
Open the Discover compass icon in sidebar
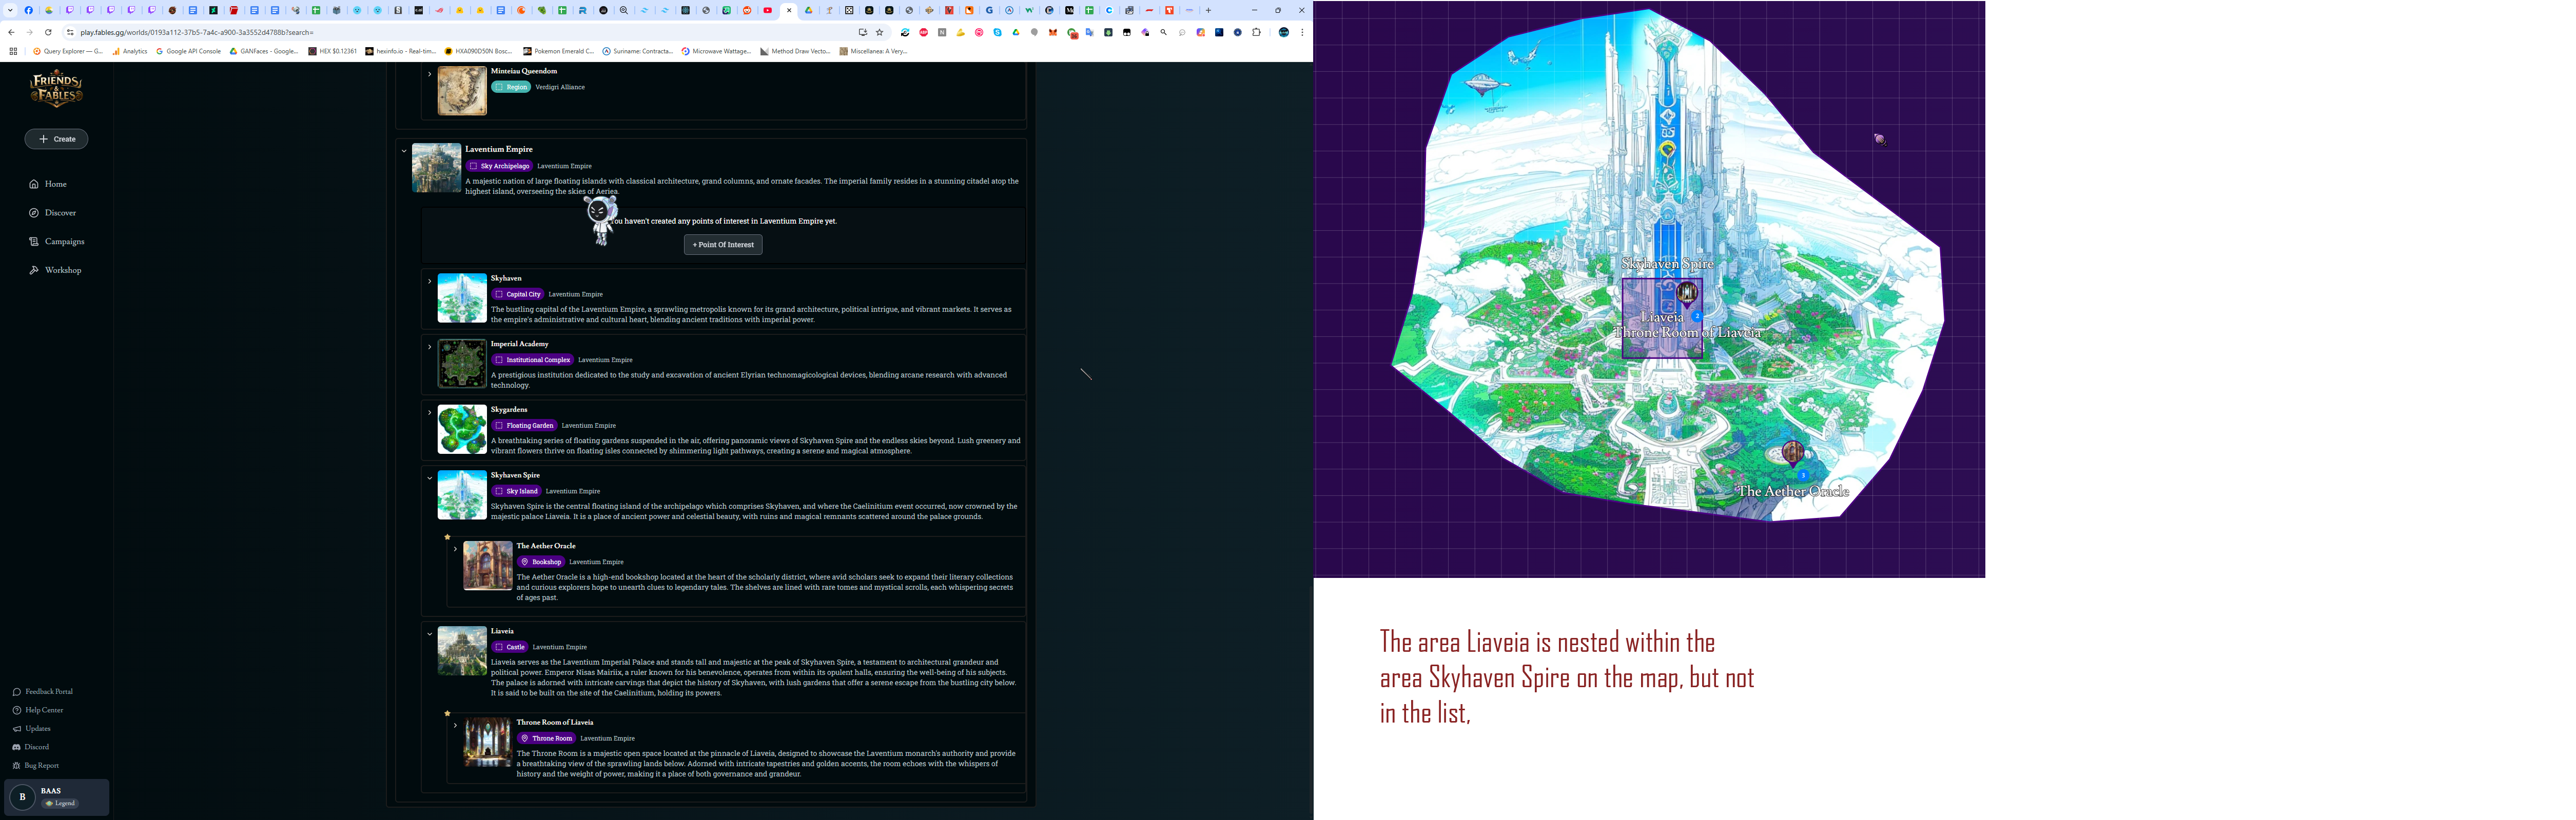(x=34, y=213)
